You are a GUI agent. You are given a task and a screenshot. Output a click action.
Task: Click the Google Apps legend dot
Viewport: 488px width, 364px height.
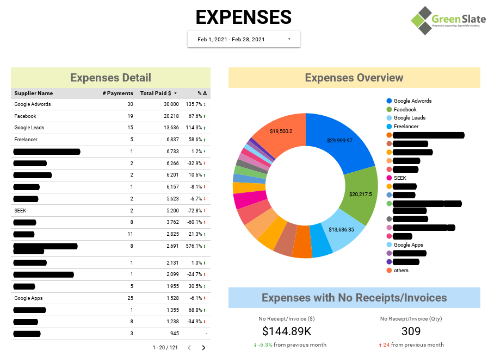(389, 244)
